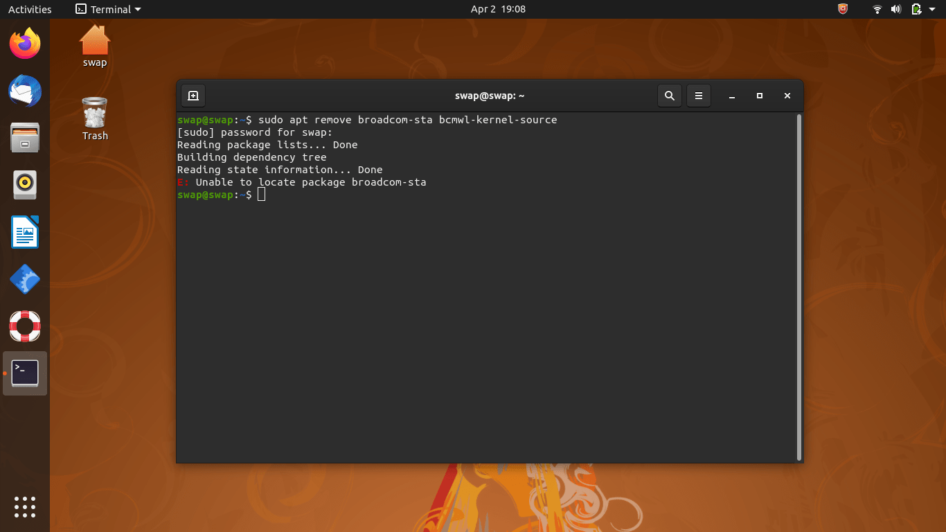The width and height of the screenshot is (946, 532).
Task: Open Firefox from the dock
Action: point(25,44)
